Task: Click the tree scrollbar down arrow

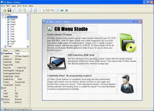Action: (x=28, y=46)
